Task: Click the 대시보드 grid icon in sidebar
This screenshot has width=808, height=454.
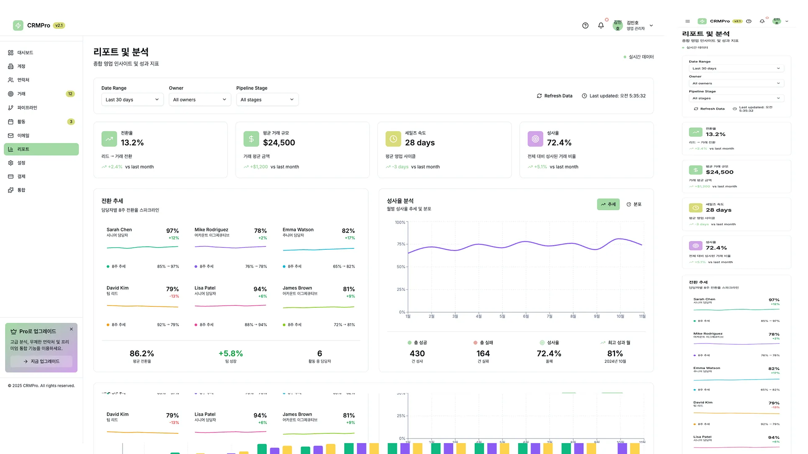Action: (x=11, y=53)
